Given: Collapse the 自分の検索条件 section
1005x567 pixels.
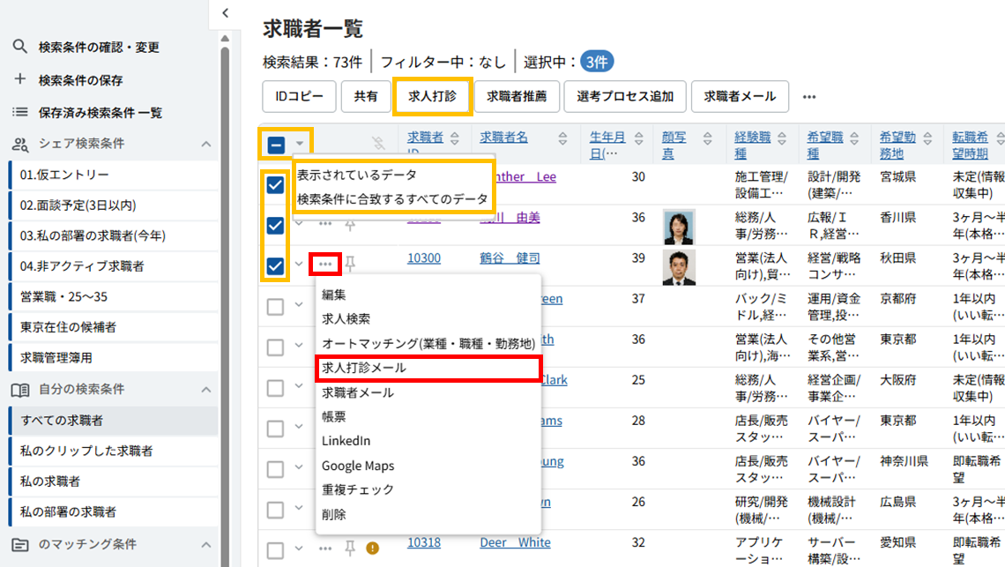Looking at the screenshot, I should click(x=206, y=389).
